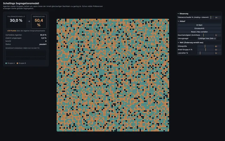225x141 pixels.
Task: Click the '+20 Punkte' text
Action: (12, 31)
